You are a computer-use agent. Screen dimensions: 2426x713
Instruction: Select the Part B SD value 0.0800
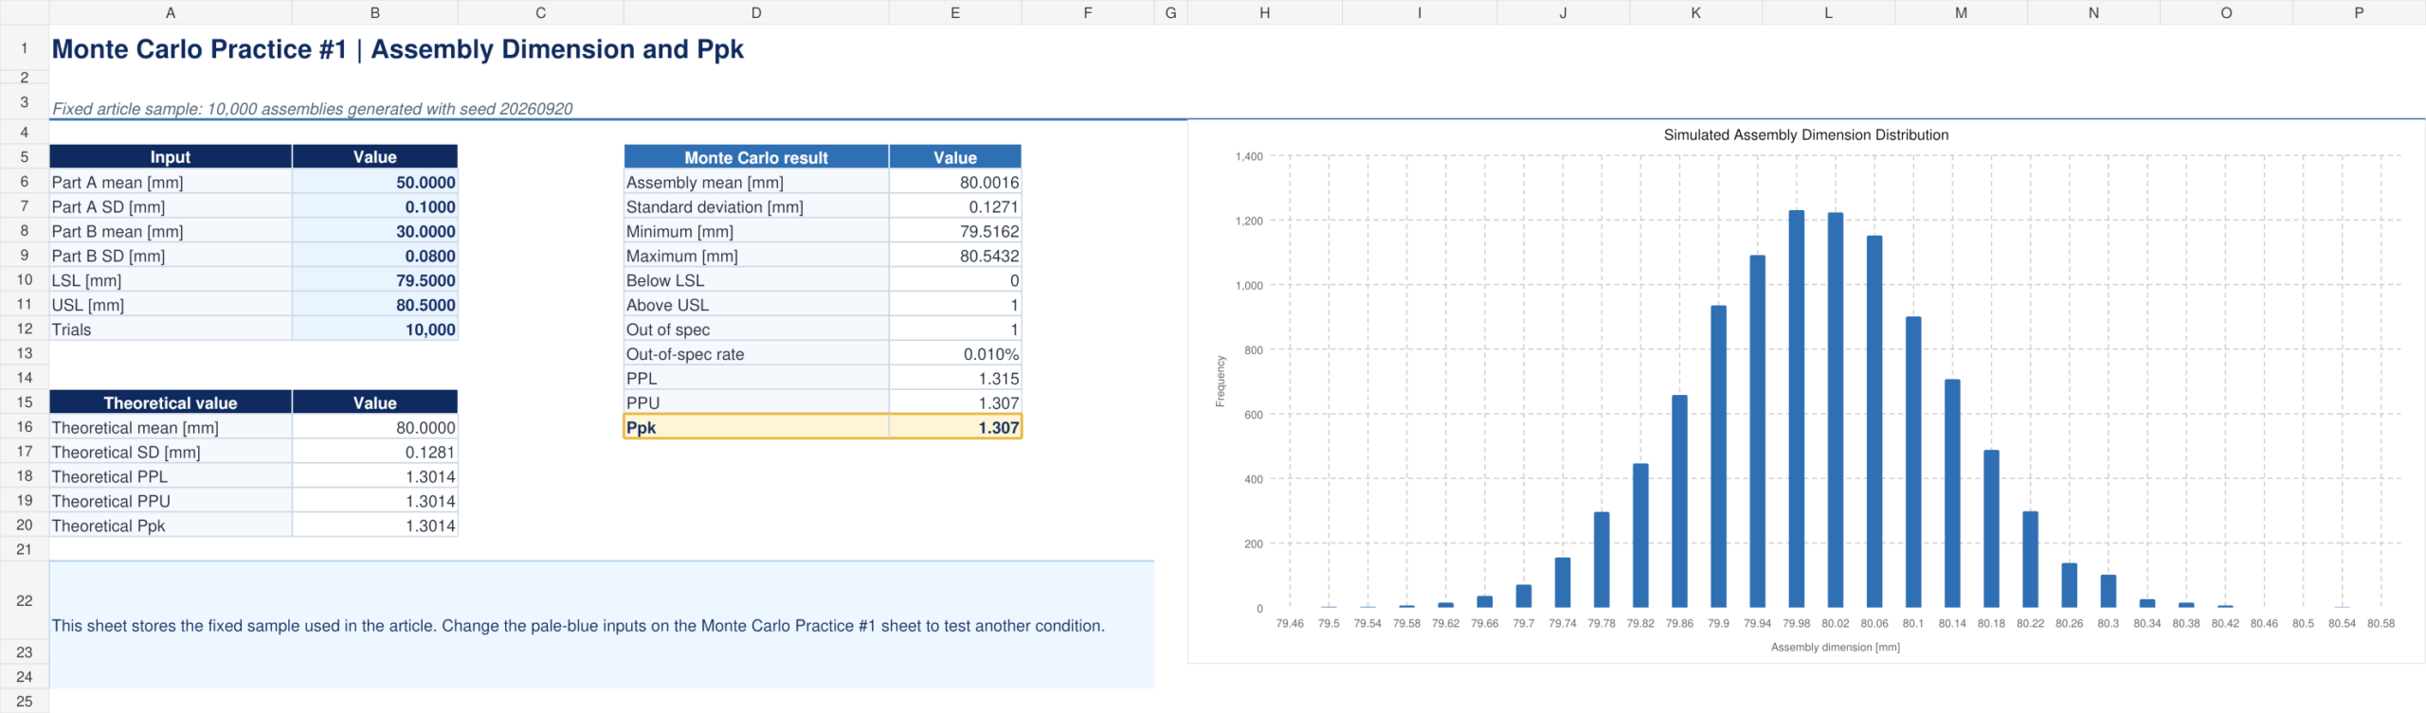374,256
